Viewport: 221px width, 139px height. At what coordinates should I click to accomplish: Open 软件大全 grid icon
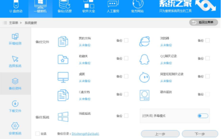pos(89,4)
